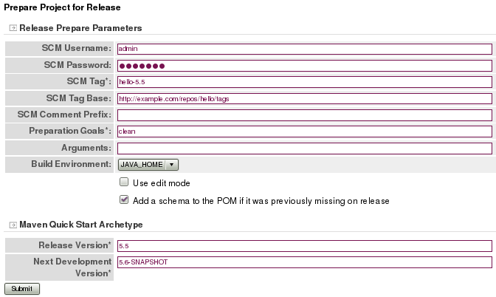Uncheck Add a schema to the POM
The image size is (496, 297).
pos(124,199)
